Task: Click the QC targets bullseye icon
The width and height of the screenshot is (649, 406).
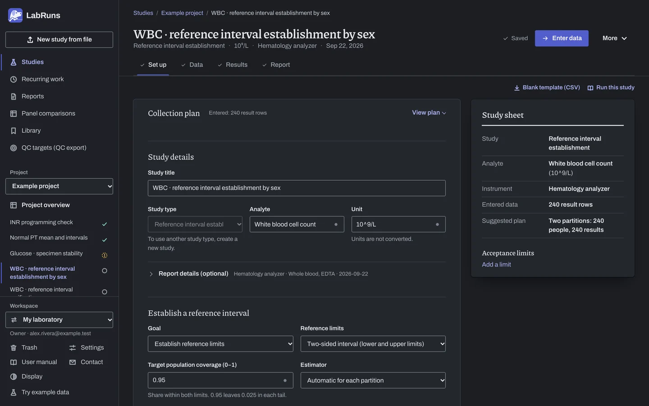Action: (14, 148)
